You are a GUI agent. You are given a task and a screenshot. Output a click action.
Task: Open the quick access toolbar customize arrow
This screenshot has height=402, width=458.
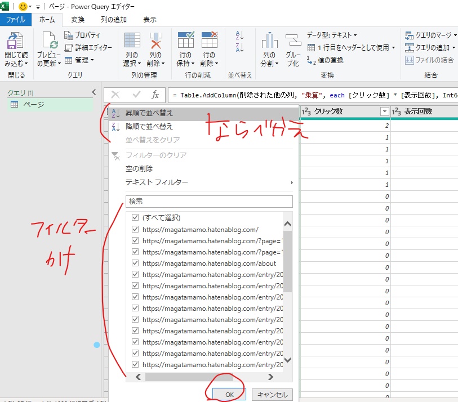pyautogui.click(x=38, y=7)
